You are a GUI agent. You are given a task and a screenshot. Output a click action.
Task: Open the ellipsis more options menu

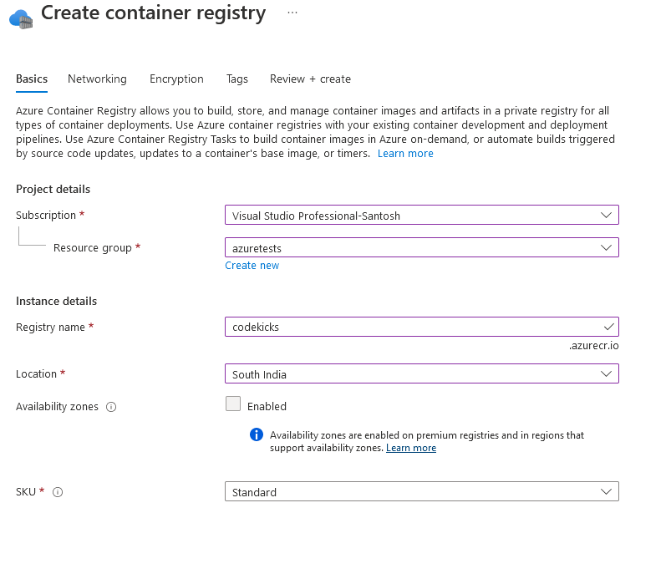click(292, 13)
